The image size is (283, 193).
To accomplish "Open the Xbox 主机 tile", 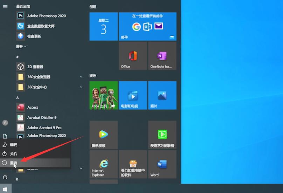I will (104, 95).
